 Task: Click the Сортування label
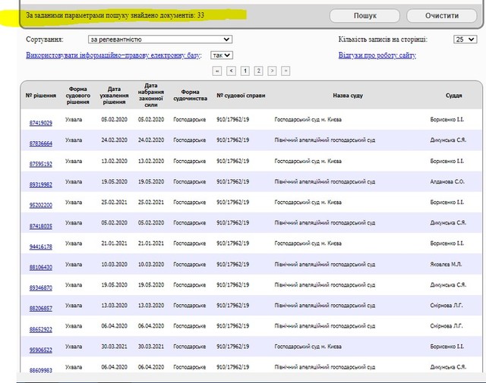[x=45, y=39]
